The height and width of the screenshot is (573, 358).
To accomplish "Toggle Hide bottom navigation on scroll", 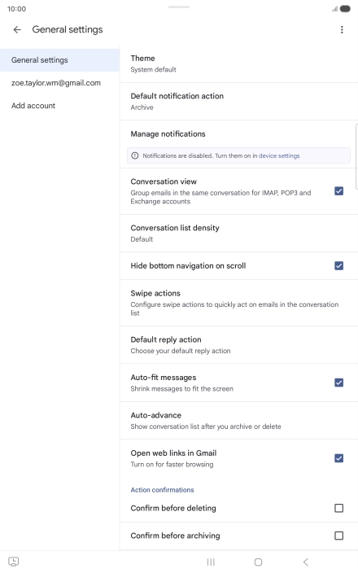I will 338,265.
